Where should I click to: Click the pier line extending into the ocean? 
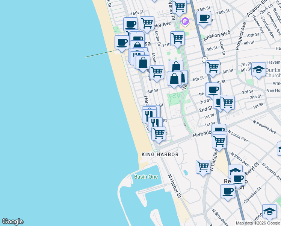(100, 54)
